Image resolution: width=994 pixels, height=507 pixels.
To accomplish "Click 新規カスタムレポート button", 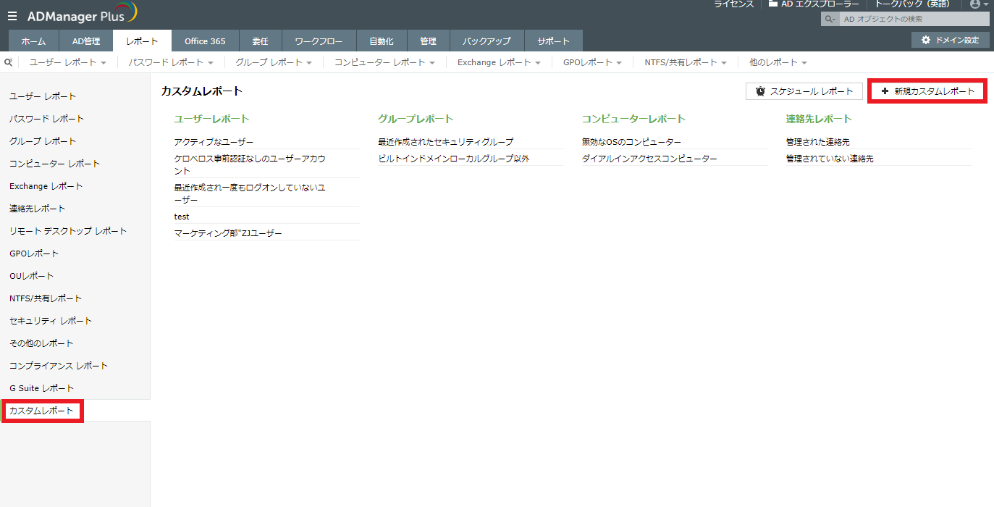I will [927, 91].
